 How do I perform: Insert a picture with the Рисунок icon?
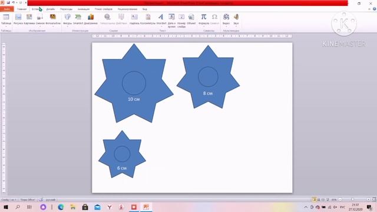point(18,17)
